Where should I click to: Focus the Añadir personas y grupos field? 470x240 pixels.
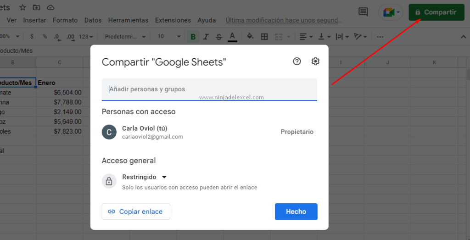209,89
